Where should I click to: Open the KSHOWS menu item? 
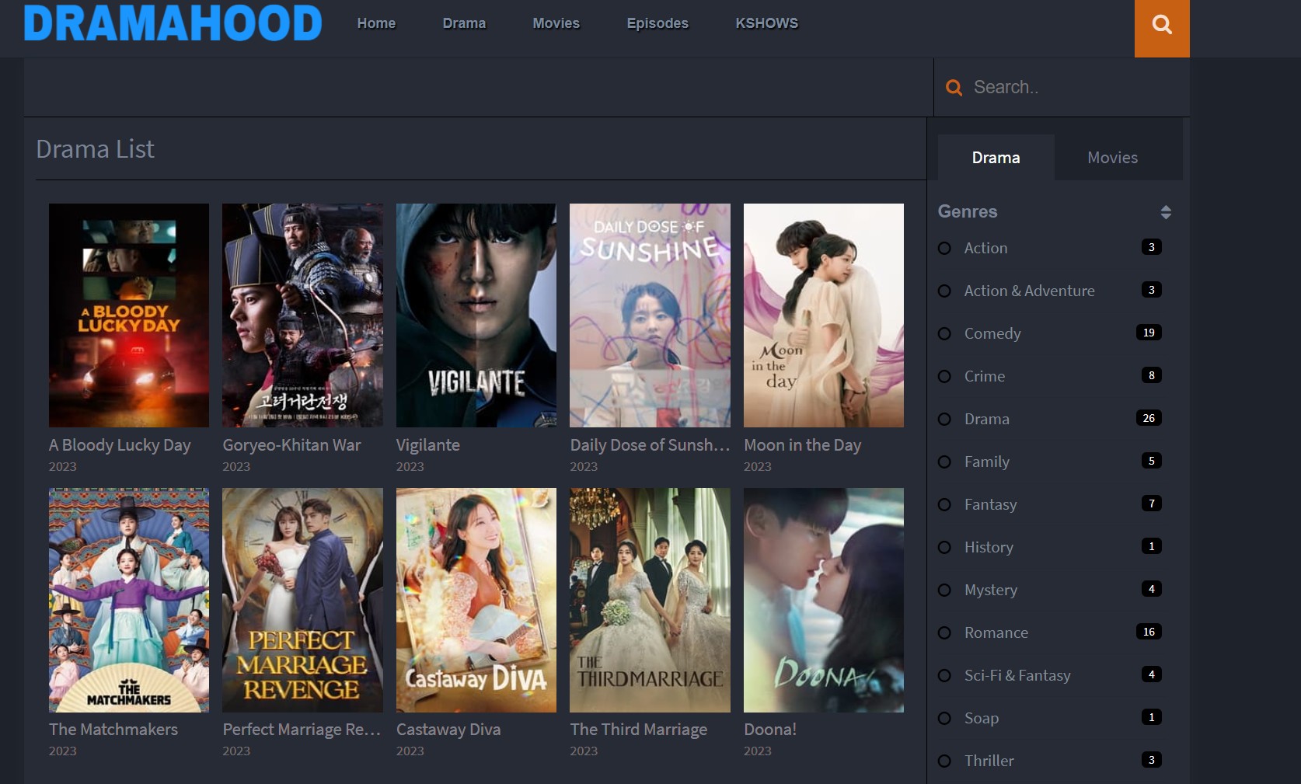point(766,23)
